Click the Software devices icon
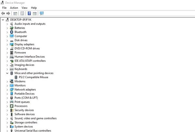Screen dimensions: 195x132 coord(12,114)
